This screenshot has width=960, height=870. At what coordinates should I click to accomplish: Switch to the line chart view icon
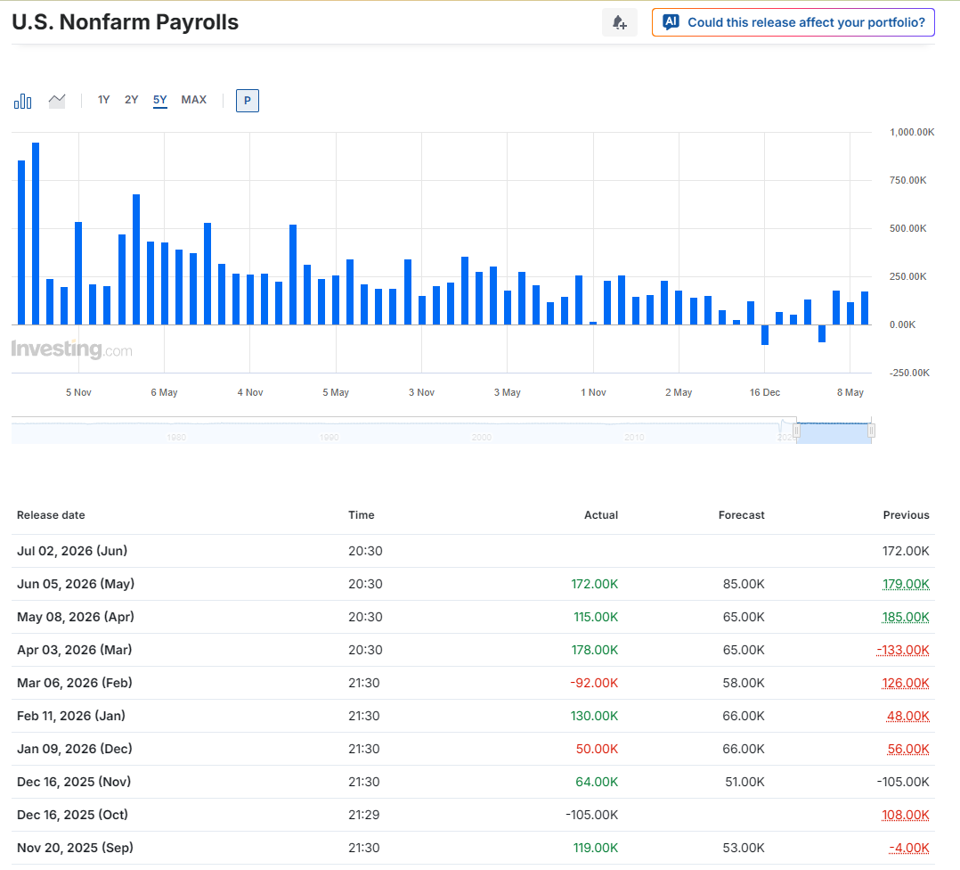click(57, 101)
